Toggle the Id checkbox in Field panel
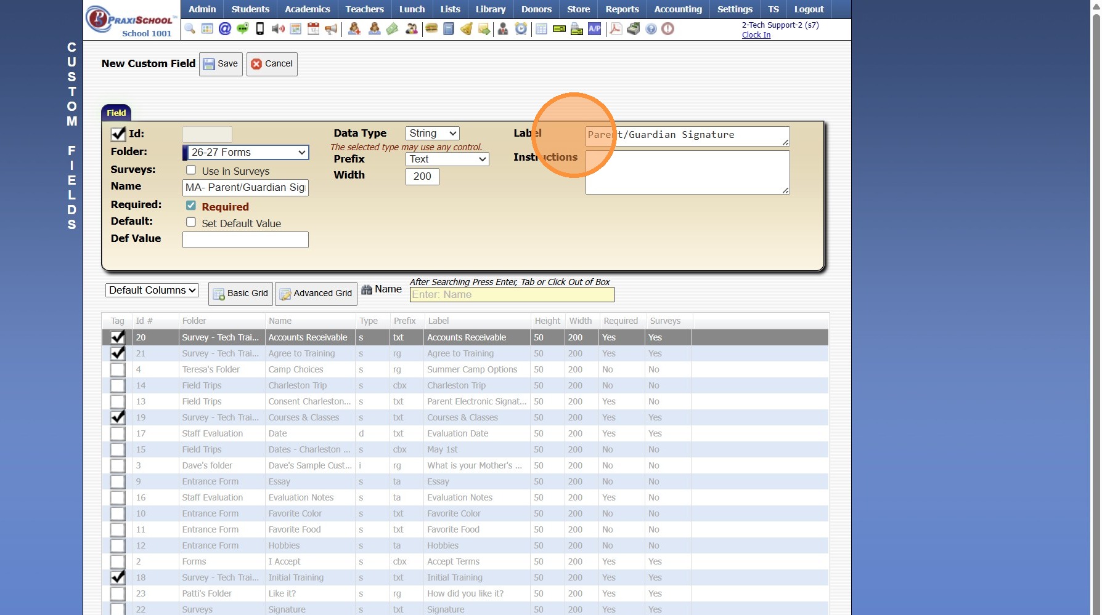The width and height of the screenshot is (1102, 615). click(x=118, y=134)
